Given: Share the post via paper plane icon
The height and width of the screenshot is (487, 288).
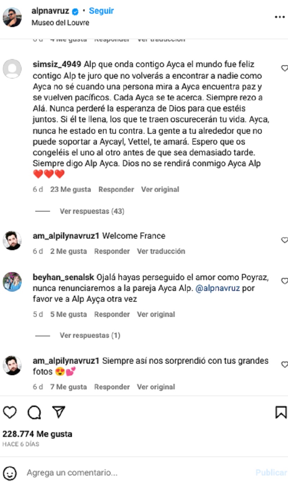Looking at the screenshot, I should 58,412.
